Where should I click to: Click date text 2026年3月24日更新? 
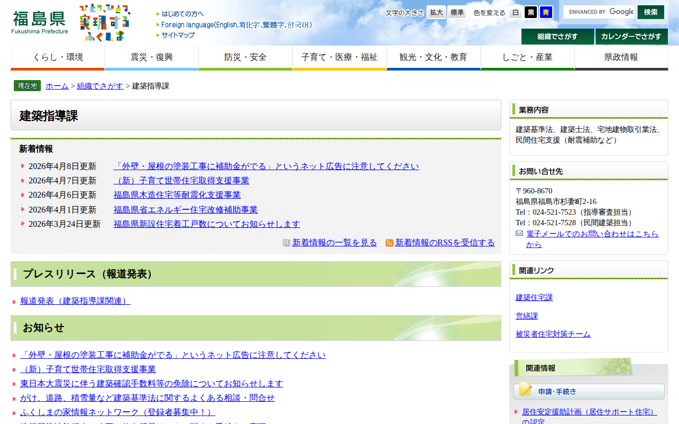[65, 224]
